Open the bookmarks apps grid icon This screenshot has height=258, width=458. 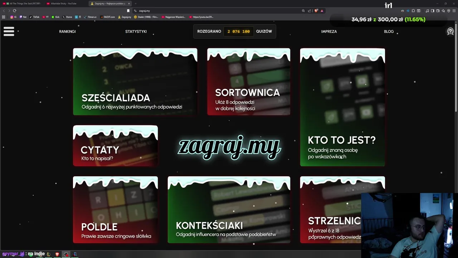coord(4,17)
